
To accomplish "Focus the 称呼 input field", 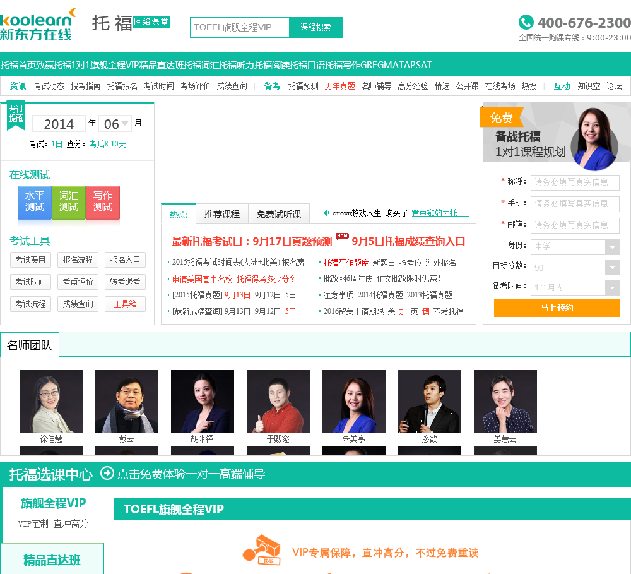I will (575, 182).
